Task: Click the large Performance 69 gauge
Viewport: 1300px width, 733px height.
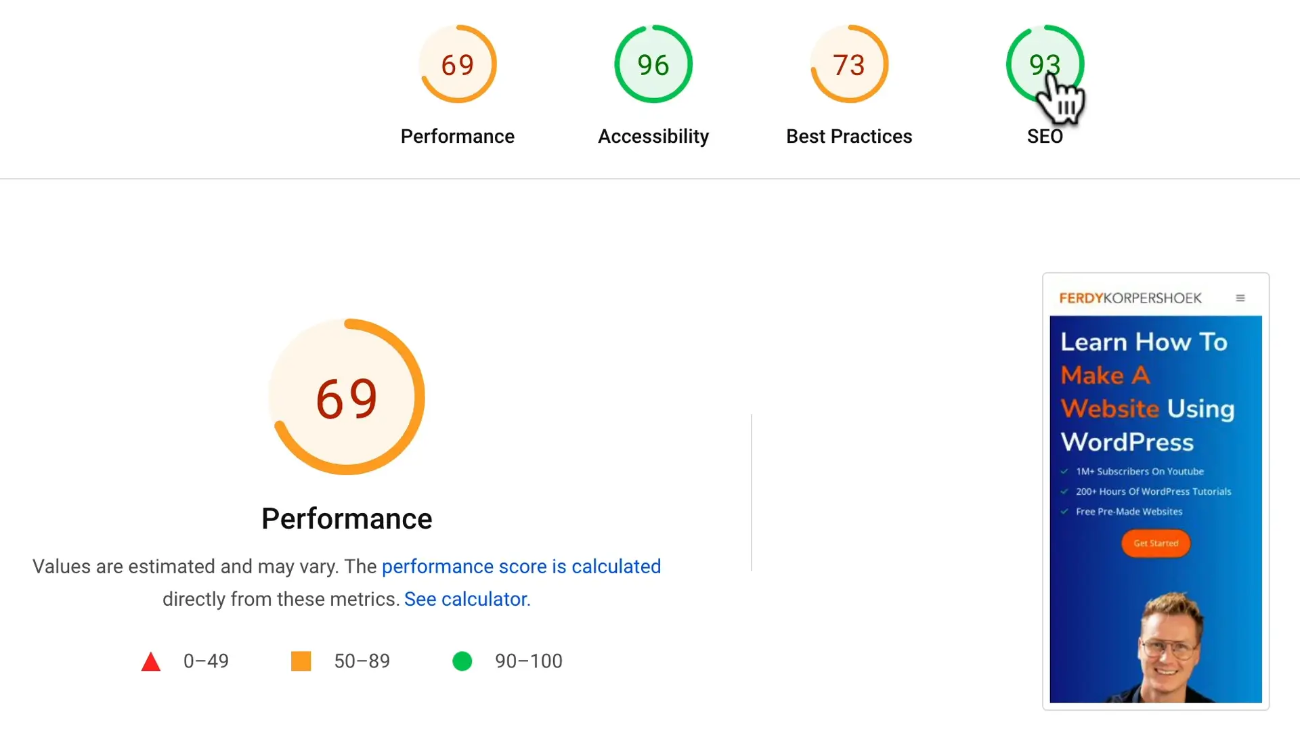Action: point(347,397)
